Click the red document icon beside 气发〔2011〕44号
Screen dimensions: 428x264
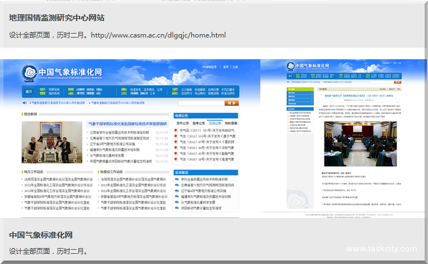pyautogui.click(x=176, y=147)
